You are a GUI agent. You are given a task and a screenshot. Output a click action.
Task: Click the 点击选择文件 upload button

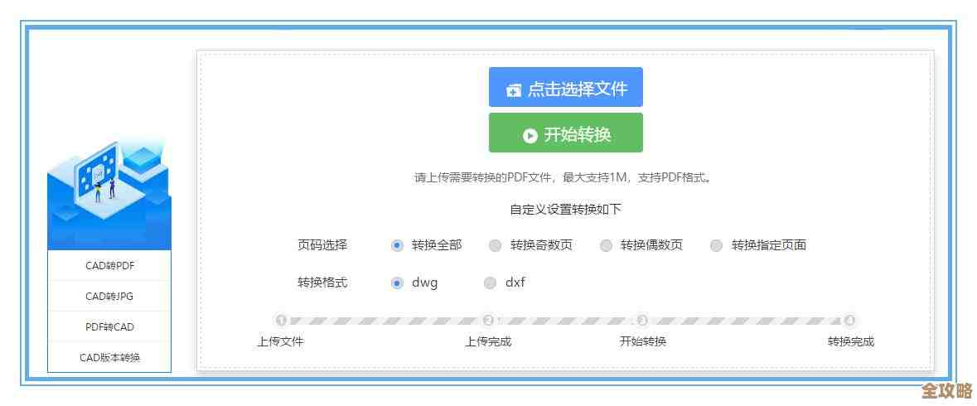(565, 87)
